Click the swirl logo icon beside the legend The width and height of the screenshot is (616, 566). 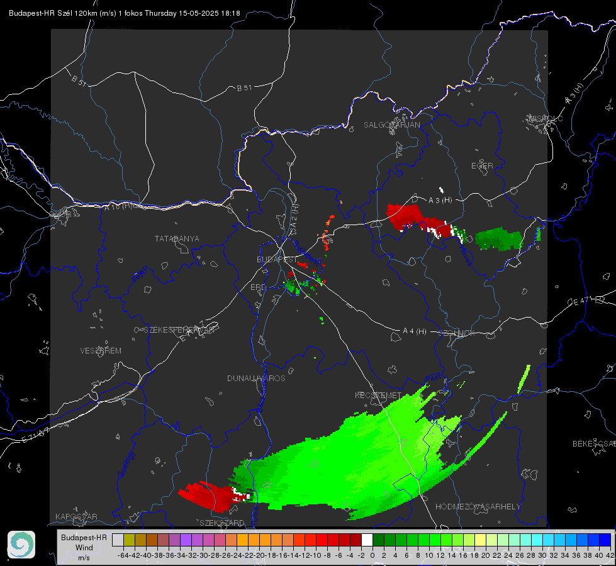(x=21, y=545)
